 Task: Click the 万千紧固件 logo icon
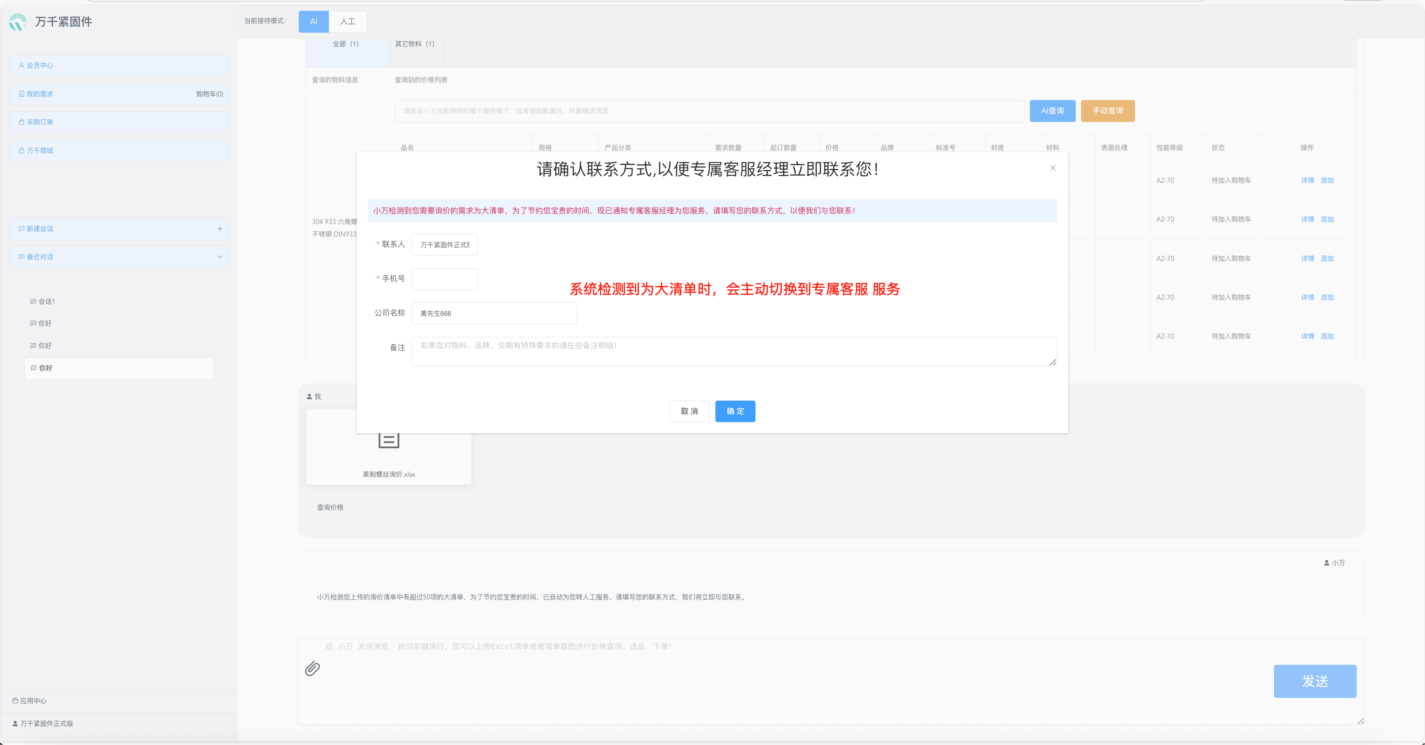coord(18,21)
